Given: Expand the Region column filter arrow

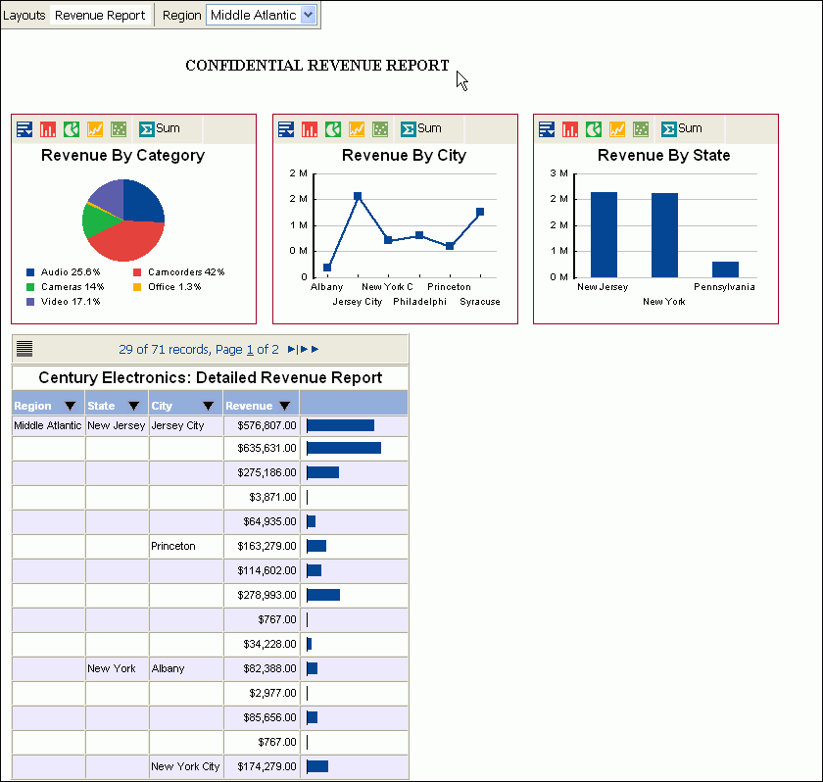Looking at the screenshot, I should pos(70,406).
